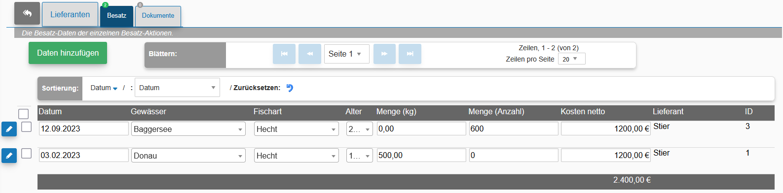Check the row dated 12.09.2023

click(27, 127)
